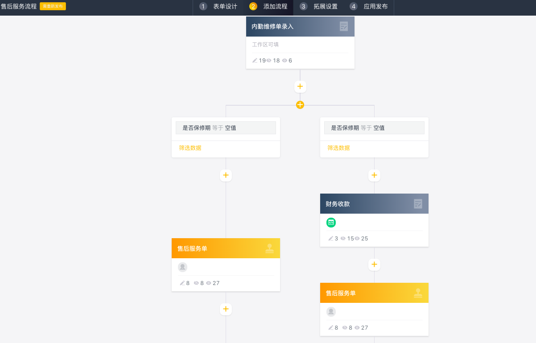Click the eye icon showing 27 in right 售后服务单

pyautogui.click(x=357, y=328)
